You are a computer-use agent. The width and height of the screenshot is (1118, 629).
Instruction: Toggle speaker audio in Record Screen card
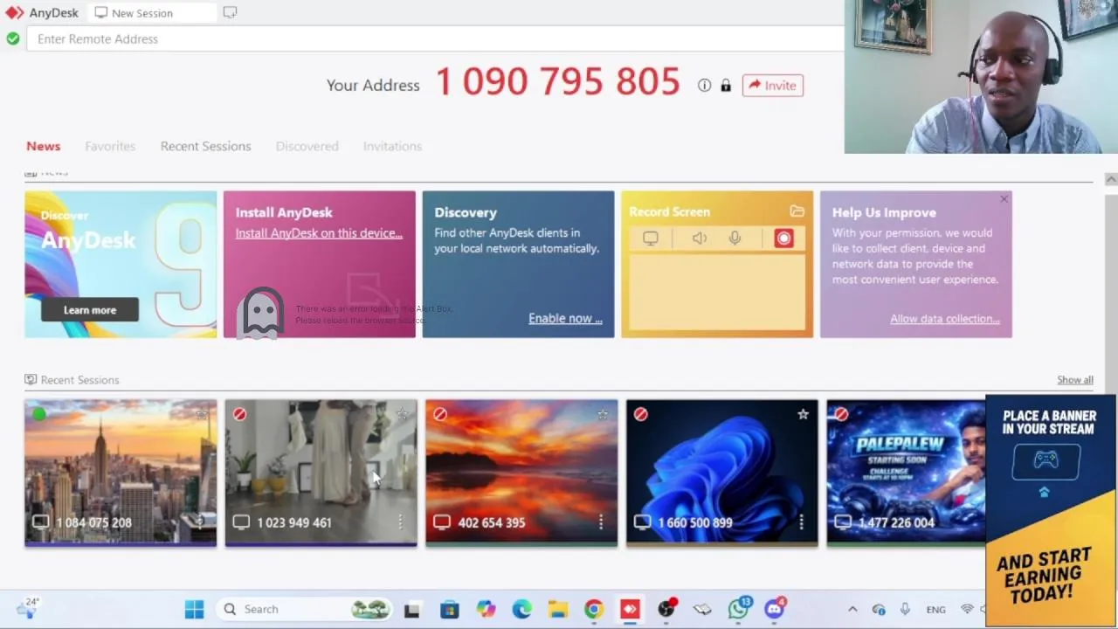click(700, 238)
